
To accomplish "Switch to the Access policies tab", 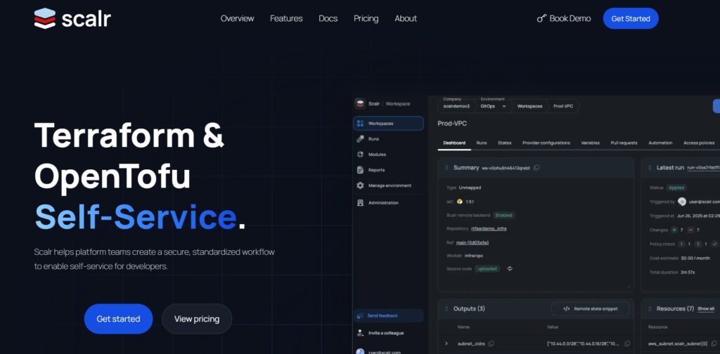I will point(698,143).
